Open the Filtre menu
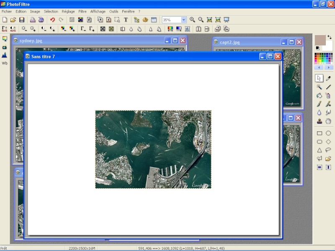 tap(82, 12)
